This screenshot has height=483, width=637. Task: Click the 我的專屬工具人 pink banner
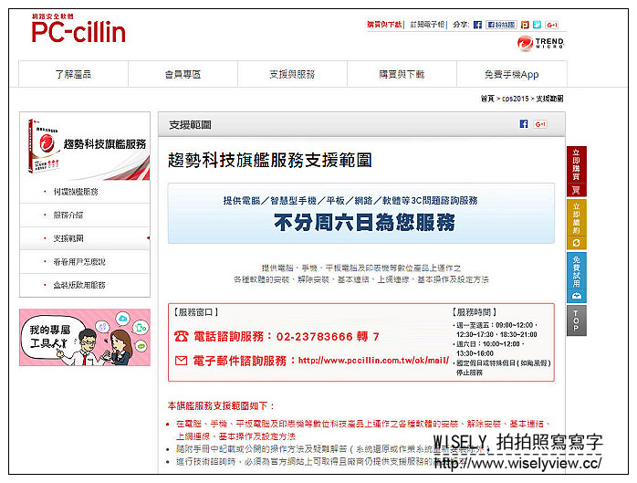pos(85,338)
